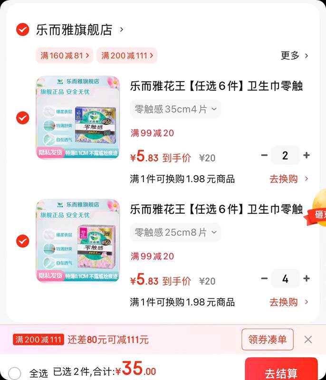Select the 全选 radio button
Image resolution: width=326 pixels, height=380 pixels.
click(15, 373)
